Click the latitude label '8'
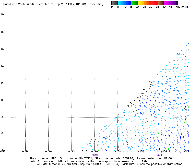Screen dimensions: 189x166 point(2,116)
